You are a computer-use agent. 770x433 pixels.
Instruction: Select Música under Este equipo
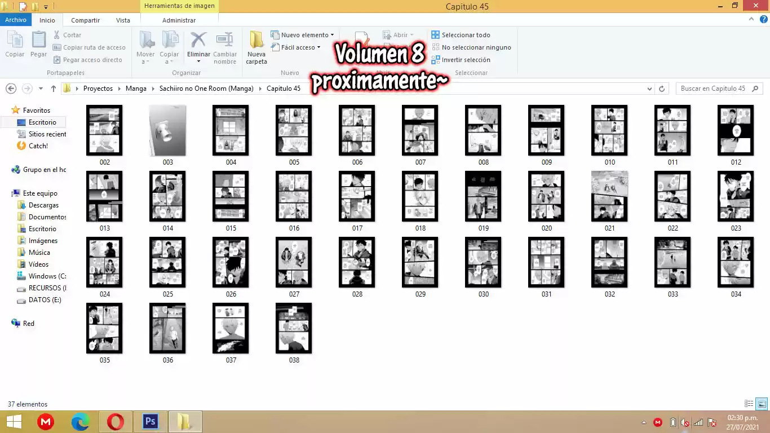34,253
